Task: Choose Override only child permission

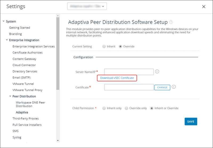Action: point(126,108)
